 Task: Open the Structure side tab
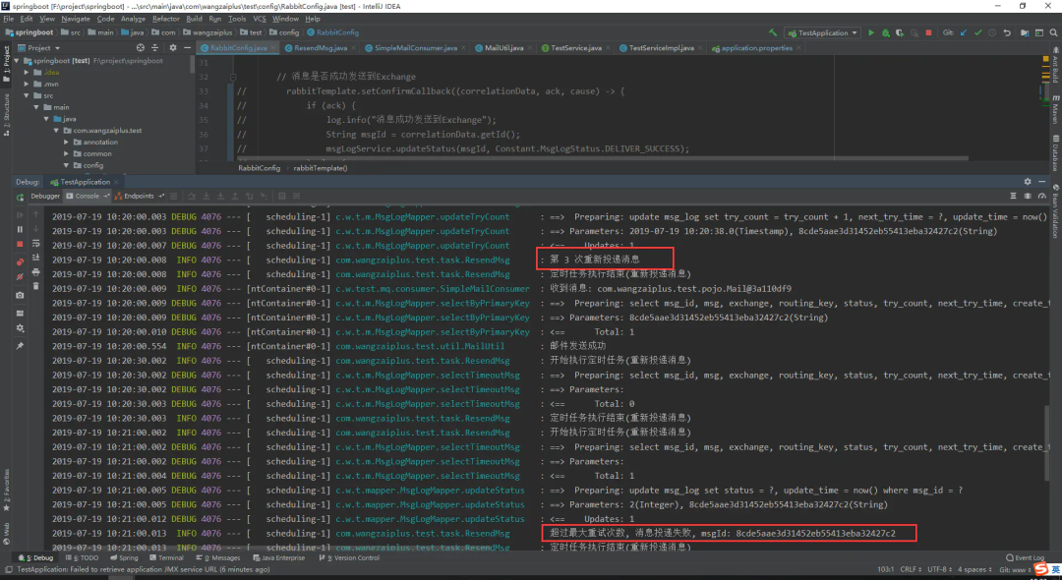[x=6, y=114]
